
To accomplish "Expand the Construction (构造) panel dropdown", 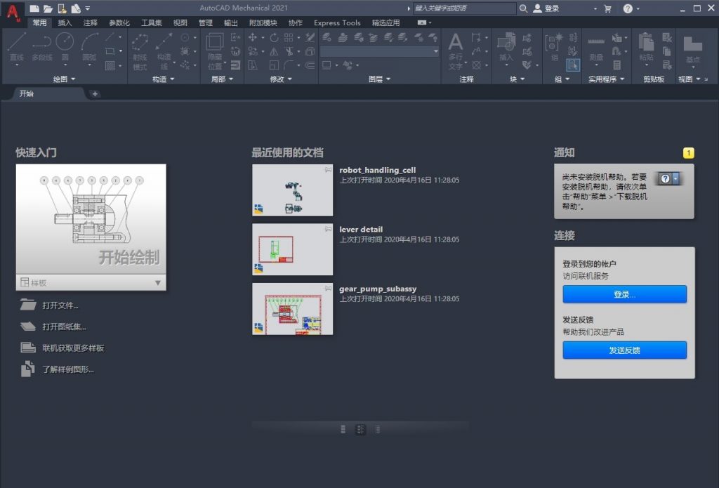I will coord(163,79).
